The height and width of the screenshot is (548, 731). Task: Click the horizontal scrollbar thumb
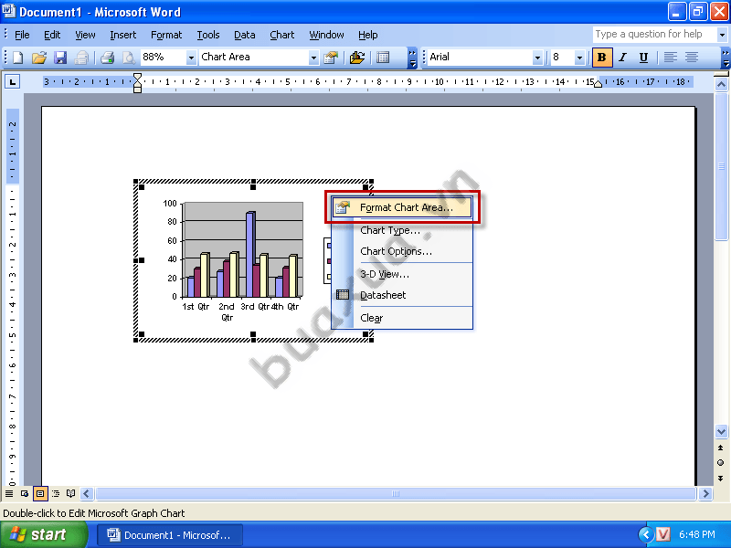(396, 493)
